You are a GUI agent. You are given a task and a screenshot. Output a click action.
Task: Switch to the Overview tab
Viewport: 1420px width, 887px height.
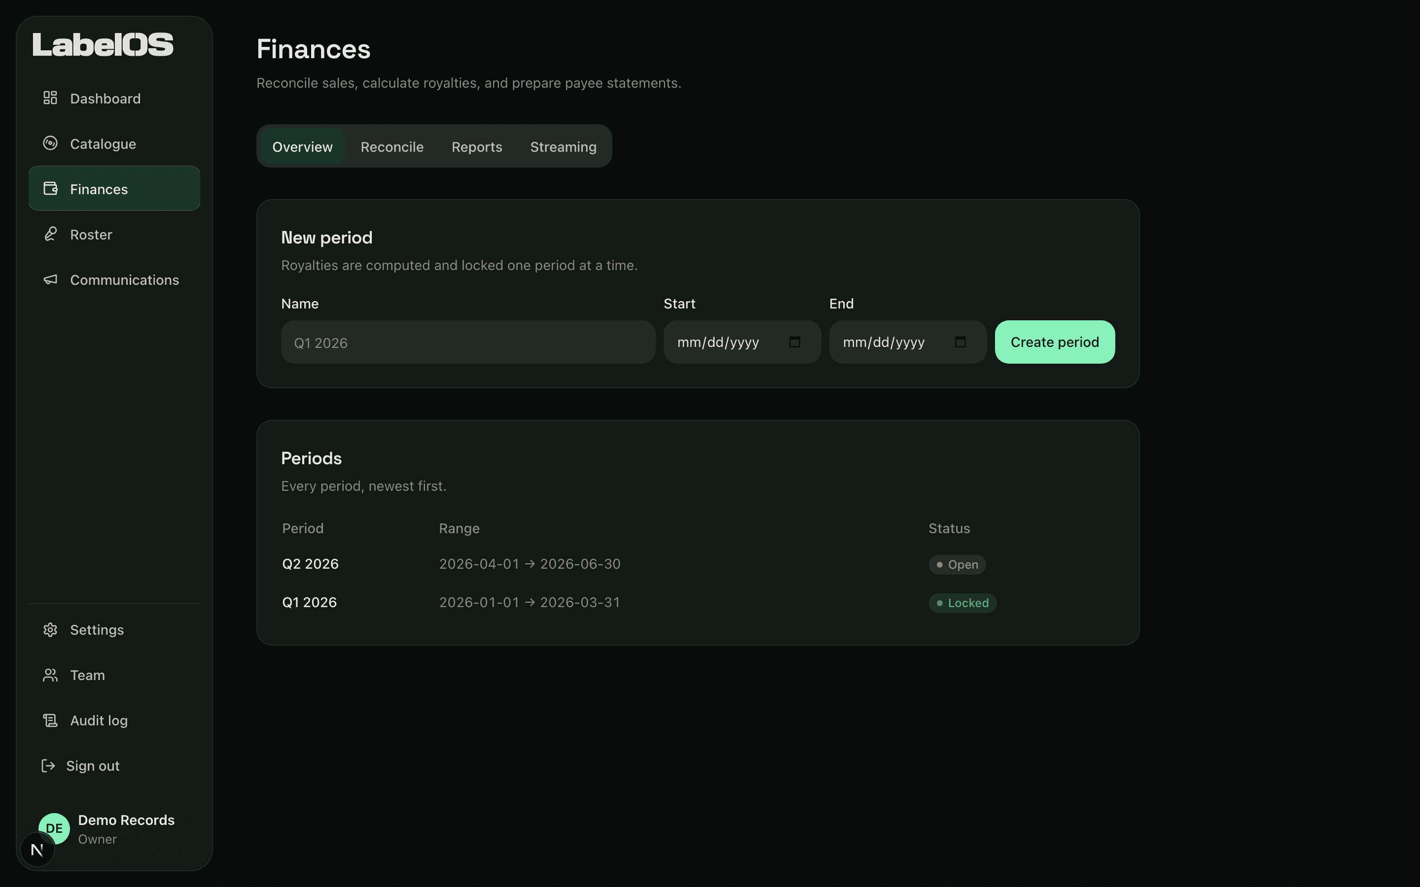(302, 146)
